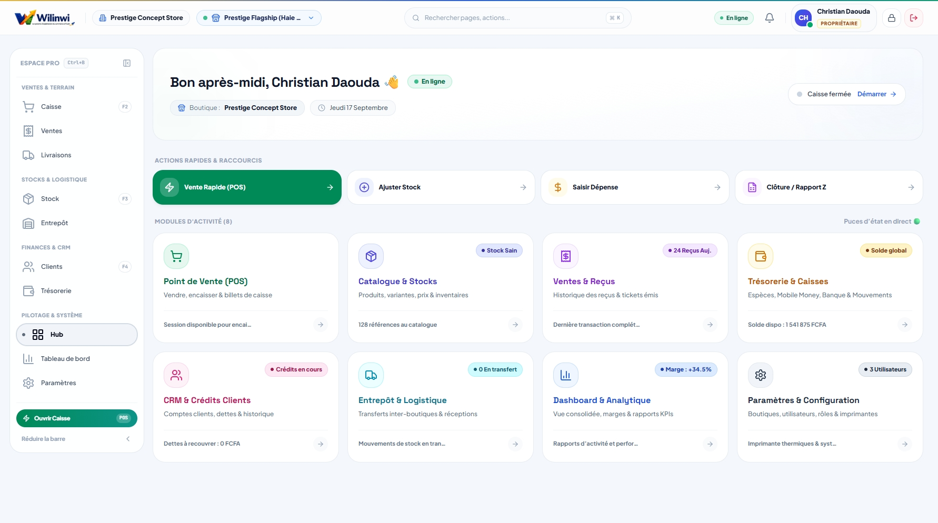Open Livraisons in the sidebar

77,155
